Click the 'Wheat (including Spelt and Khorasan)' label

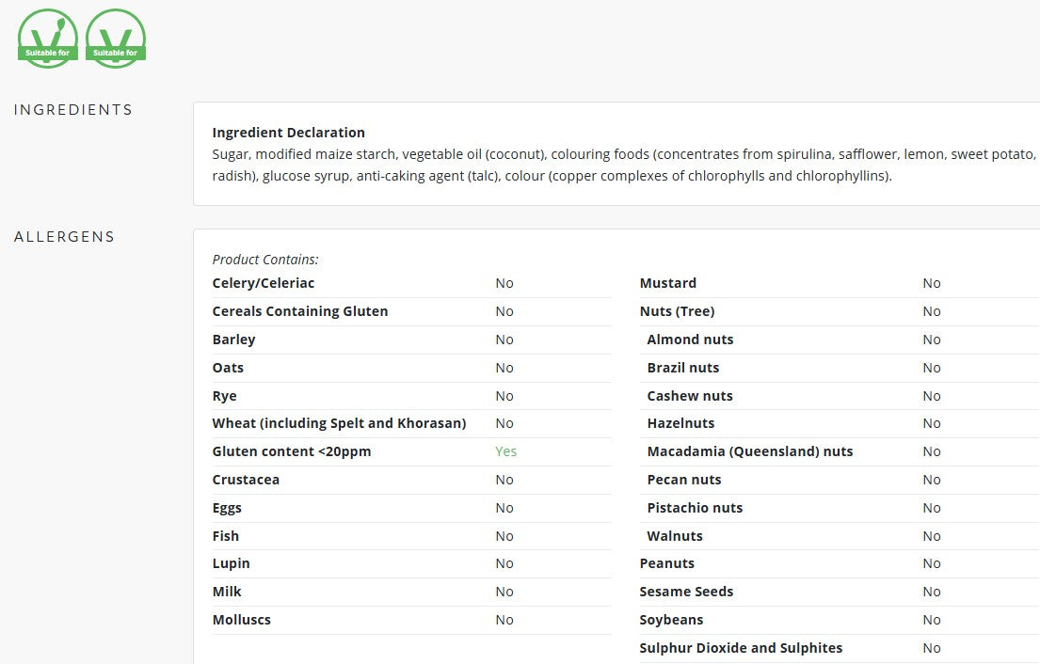coord(339,423)
